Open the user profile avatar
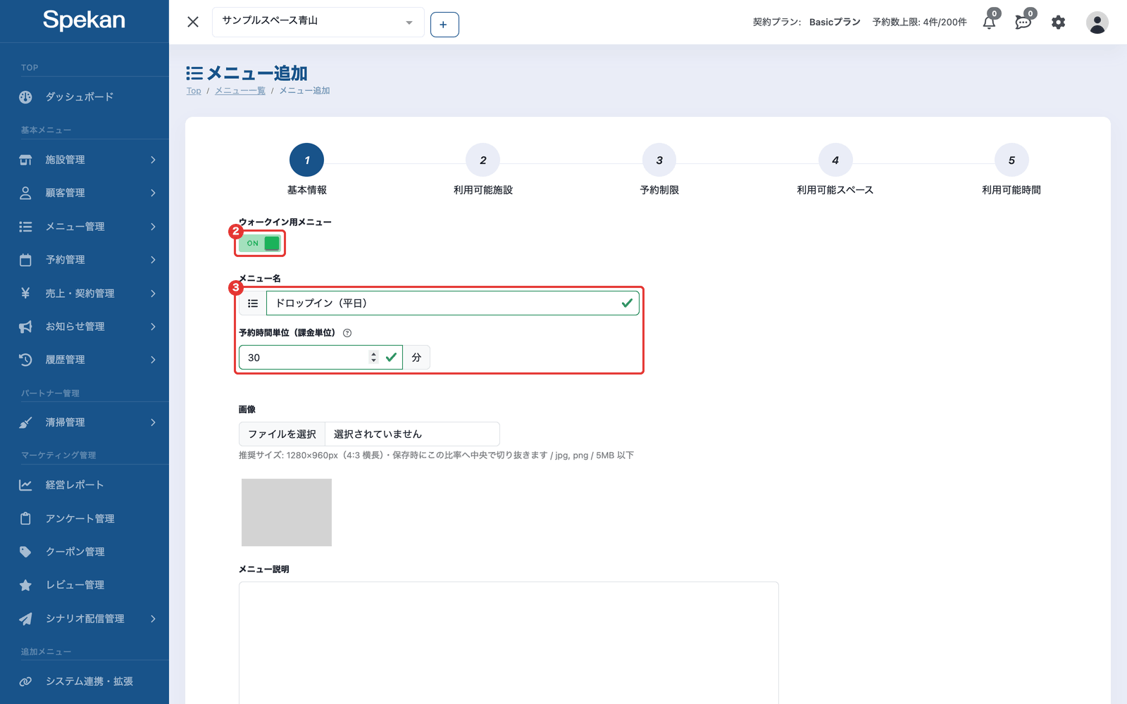The image size is (1127, 704). point(1097,23)
